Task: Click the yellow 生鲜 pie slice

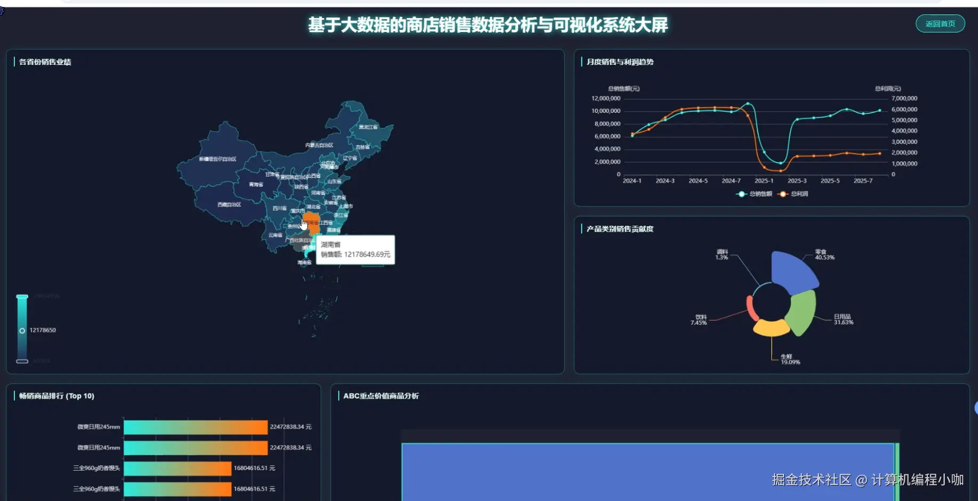Action: 771,327
